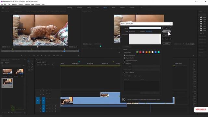Image resolution: width=208 pixels, height=117 pixels.
Task: Pick the cyan marker color swatch
Action: [x=159, y=52]
